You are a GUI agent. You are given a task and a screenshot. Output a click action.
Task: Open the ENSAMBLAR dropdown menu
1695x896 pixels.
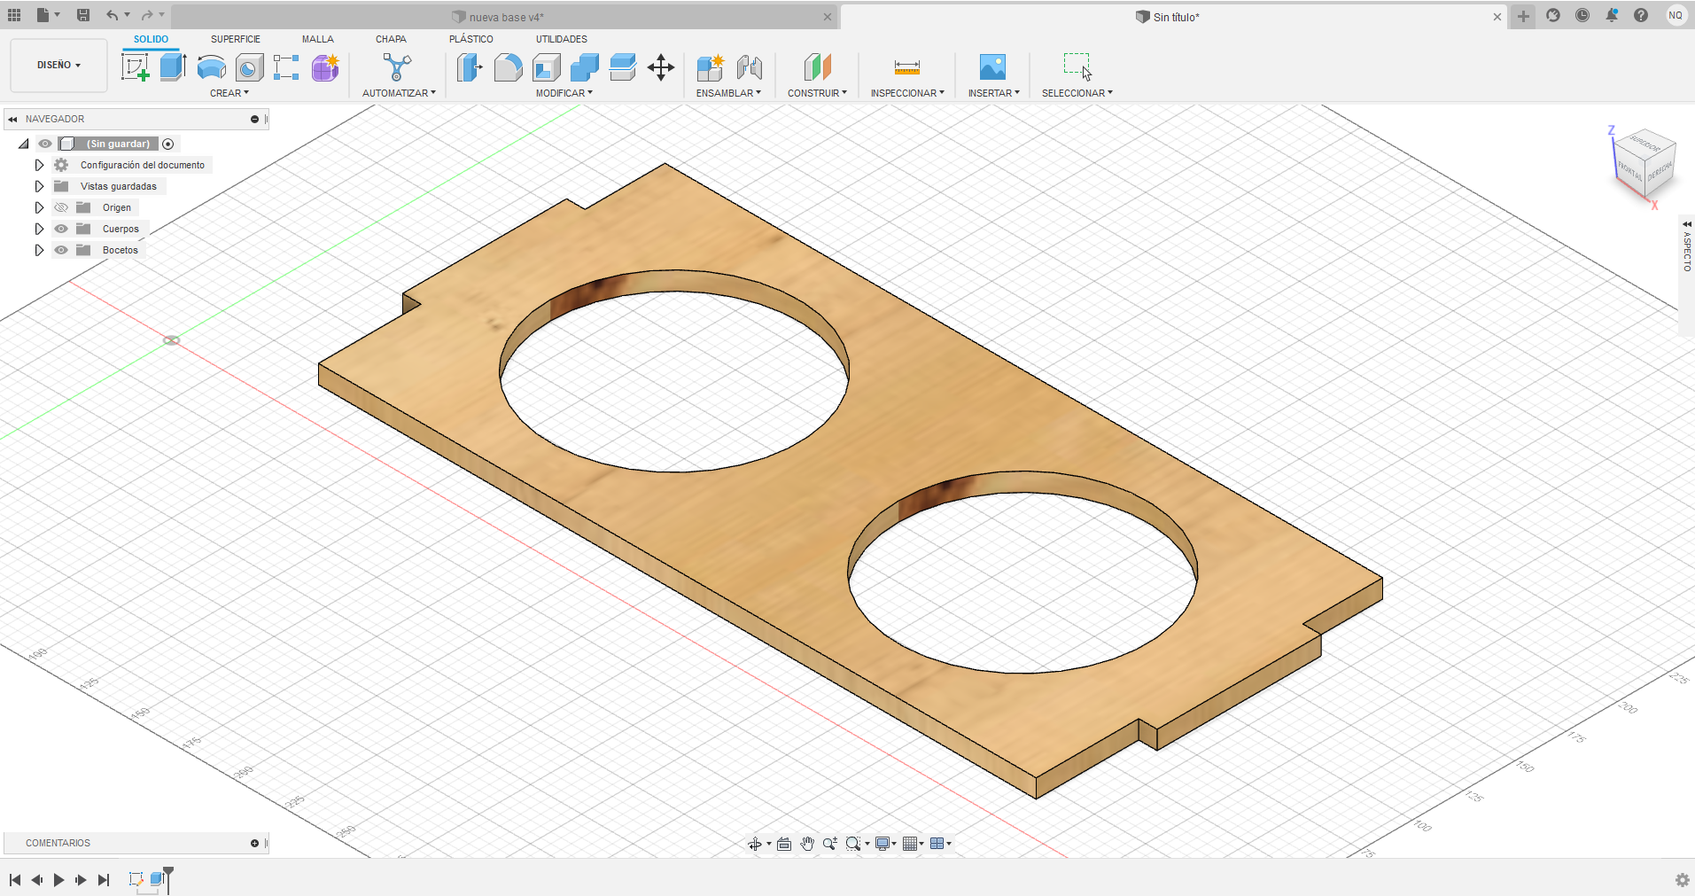point(728,93)
